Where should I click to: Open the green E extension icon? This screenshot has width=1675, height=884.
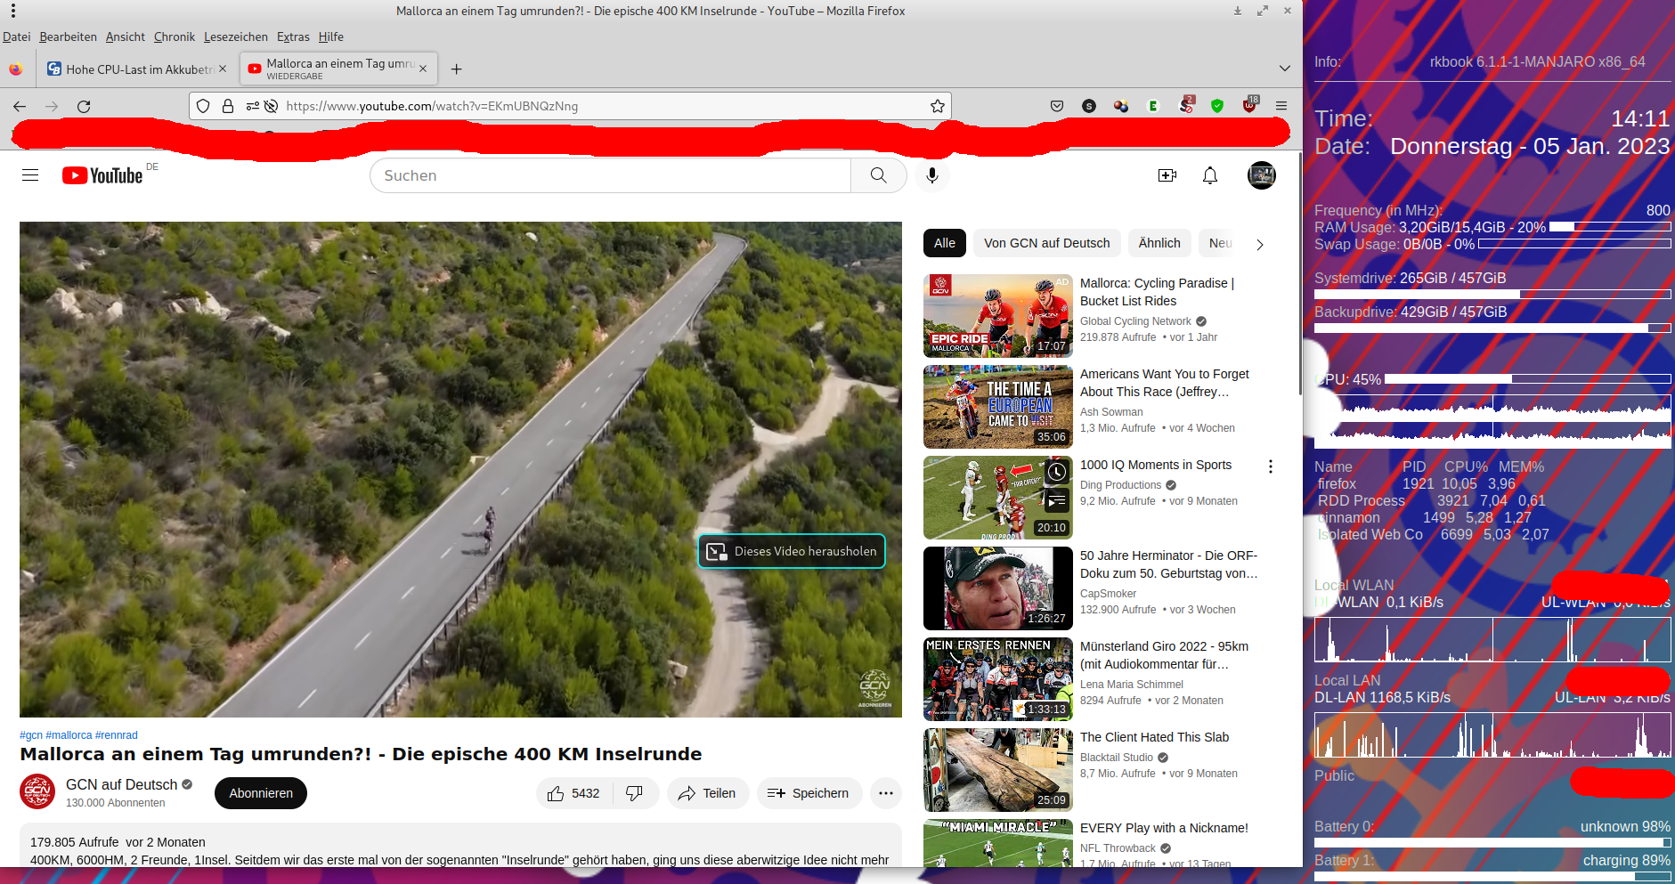point(1153,106)
